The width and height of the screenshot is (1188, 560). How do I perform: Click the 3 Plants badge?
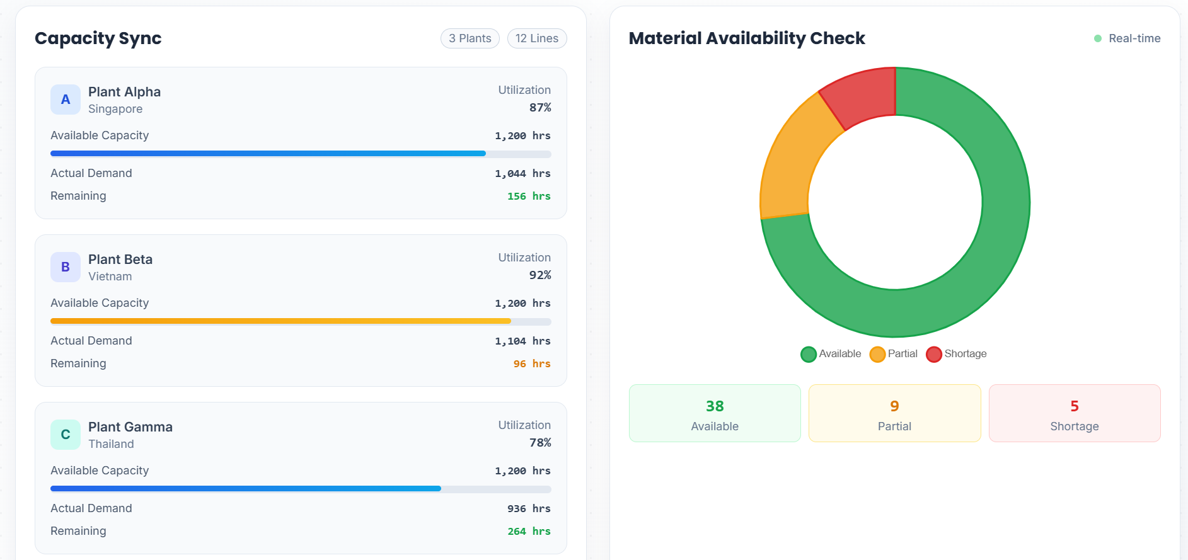point(470,38)
